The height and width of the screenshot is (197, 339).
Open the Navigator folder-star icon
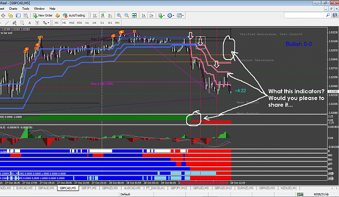point(10,16)
